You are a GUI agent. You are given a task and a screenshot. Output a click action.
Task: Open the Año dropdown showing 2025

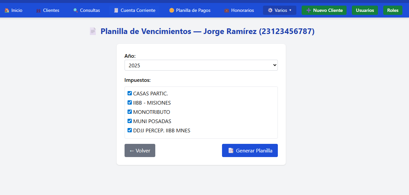(x=201, y=65)
